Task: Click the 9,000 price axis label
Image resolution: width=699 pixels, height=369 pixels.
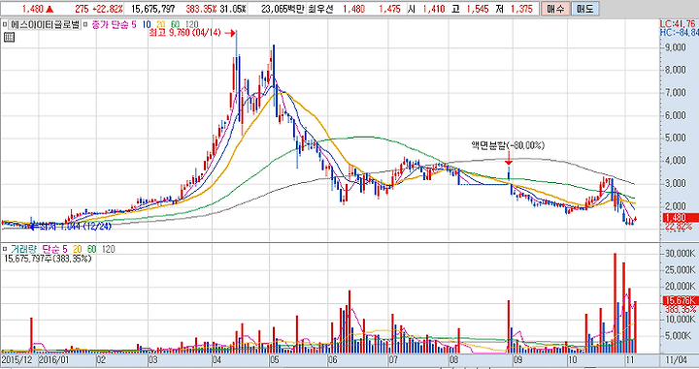Action: [675, 47]
